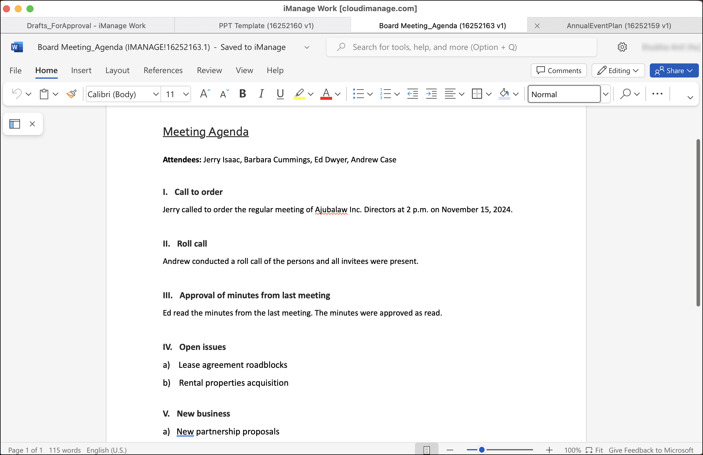Click the increase indent icon

coord(431,94)
